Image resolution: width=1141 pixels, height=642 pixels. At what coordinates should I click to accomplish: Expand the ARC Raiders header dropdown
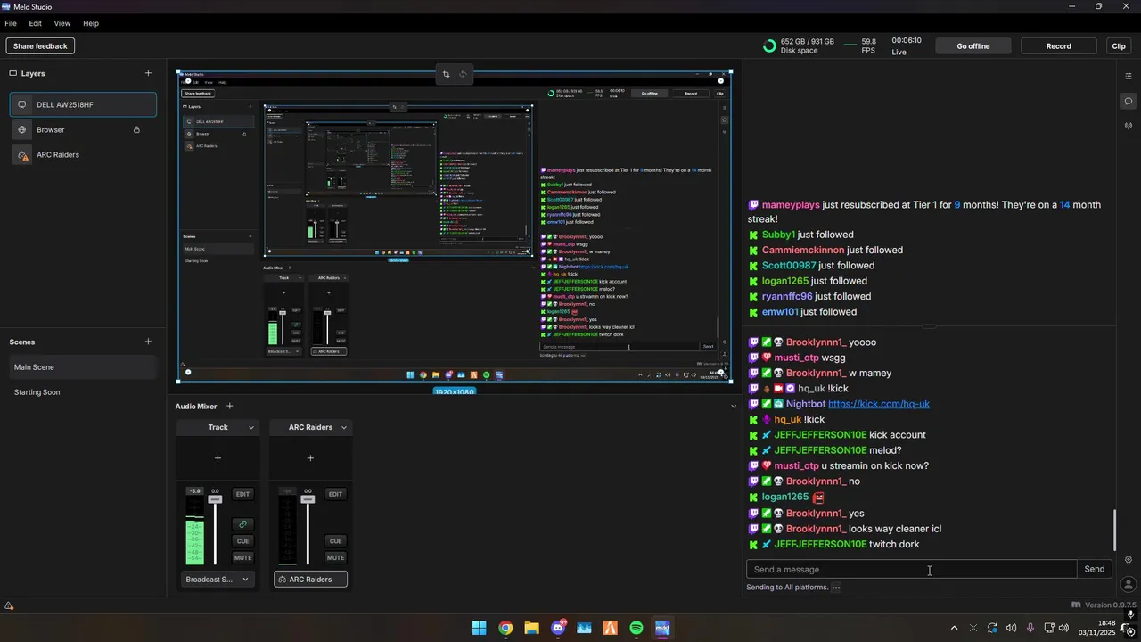point(344,428)
